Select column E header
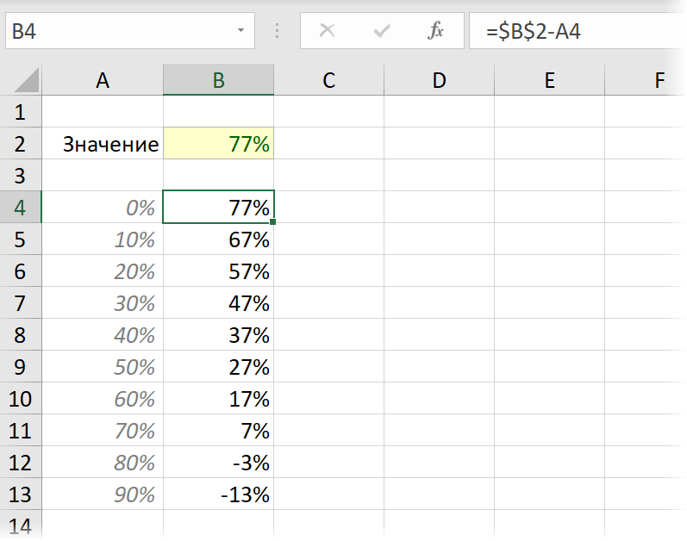687x541 pixels. [x=549, y=79]
